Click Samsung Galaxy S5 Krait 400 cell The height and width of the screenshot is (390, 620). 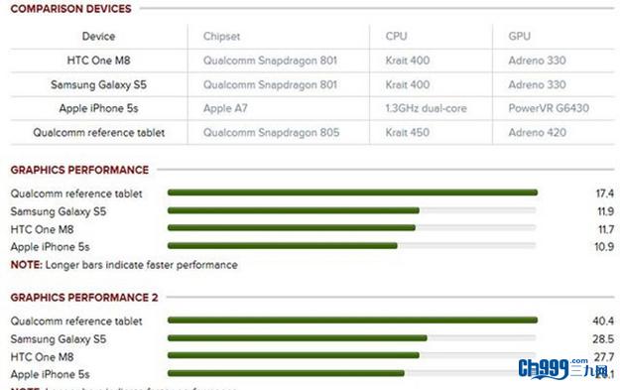[x=408, y=84]
